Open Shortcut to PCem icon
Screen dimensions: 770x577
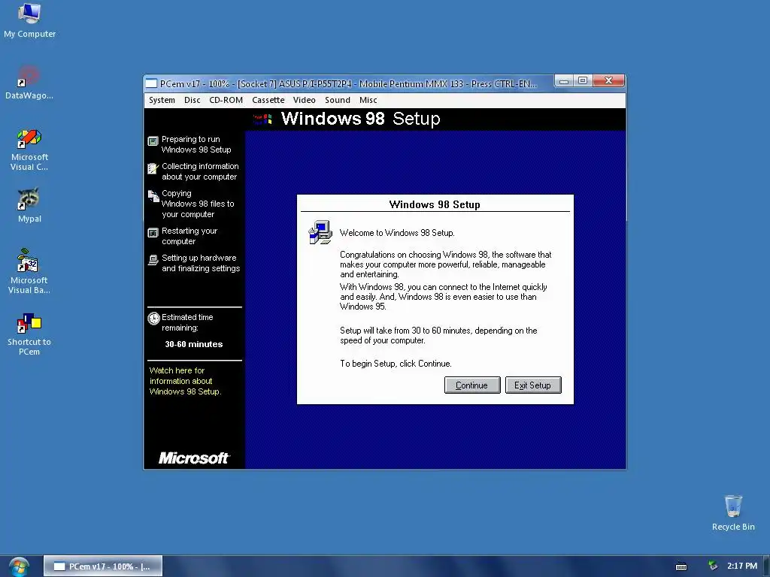[29, 334]
